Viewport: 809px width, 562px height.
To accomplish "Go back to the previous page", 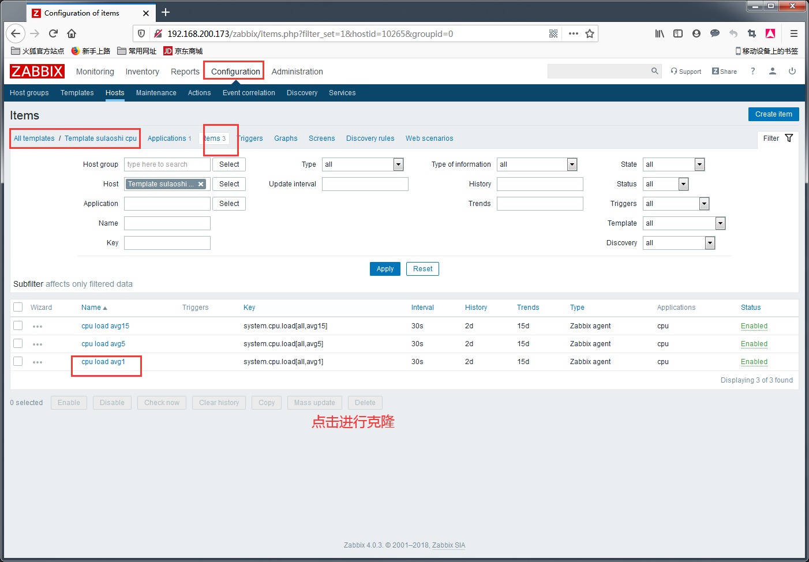I will click(x=16, y=33).
